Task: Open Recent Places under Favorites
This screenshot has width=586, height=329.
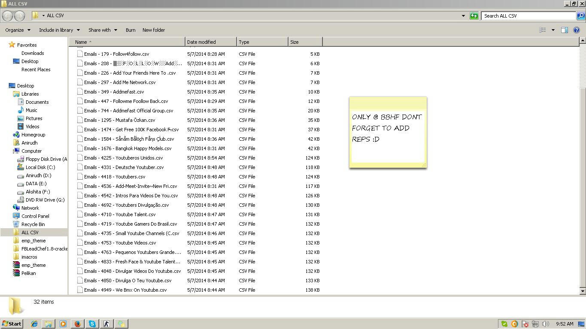Action: [x=36, y=69]
